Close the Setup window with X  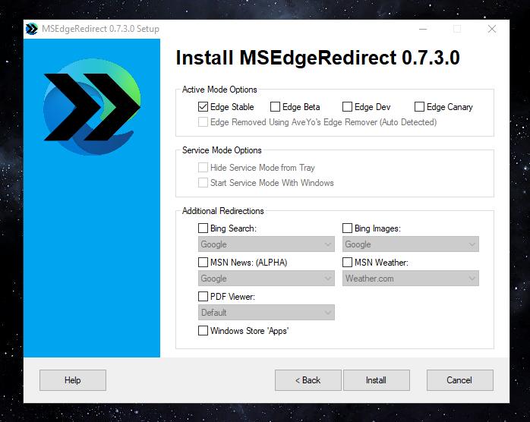(492, 29)
